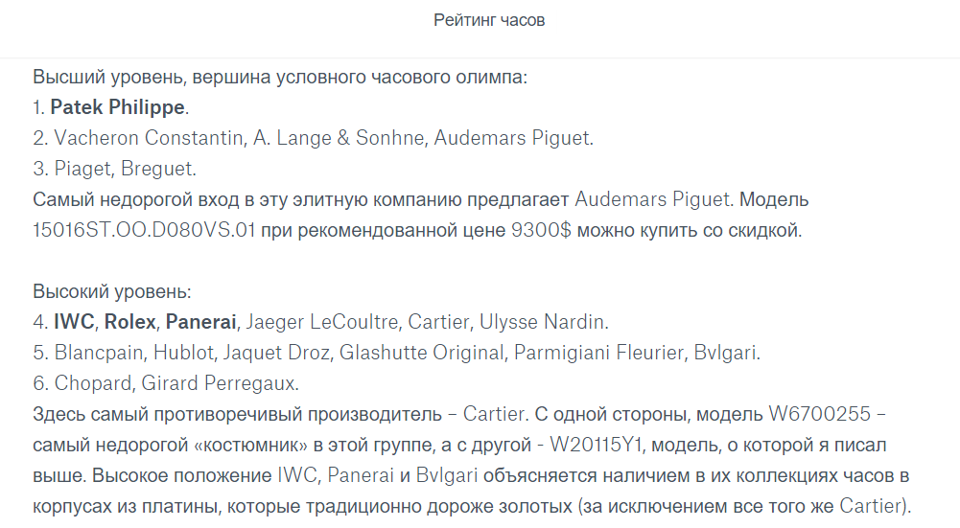Click the Girard Perregaux brand name
This screenshot has width=960, height=528.
[221, 384]
